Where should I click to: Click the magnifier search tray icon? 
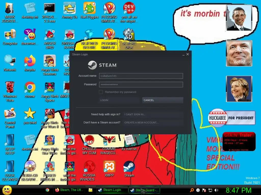tap(192, 190)
